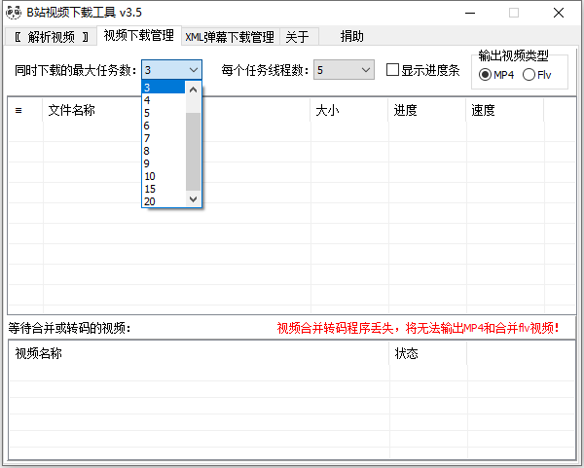
Task: Expand the 每个任务线程数 dropdown
Action: click(x=344, y=70)
